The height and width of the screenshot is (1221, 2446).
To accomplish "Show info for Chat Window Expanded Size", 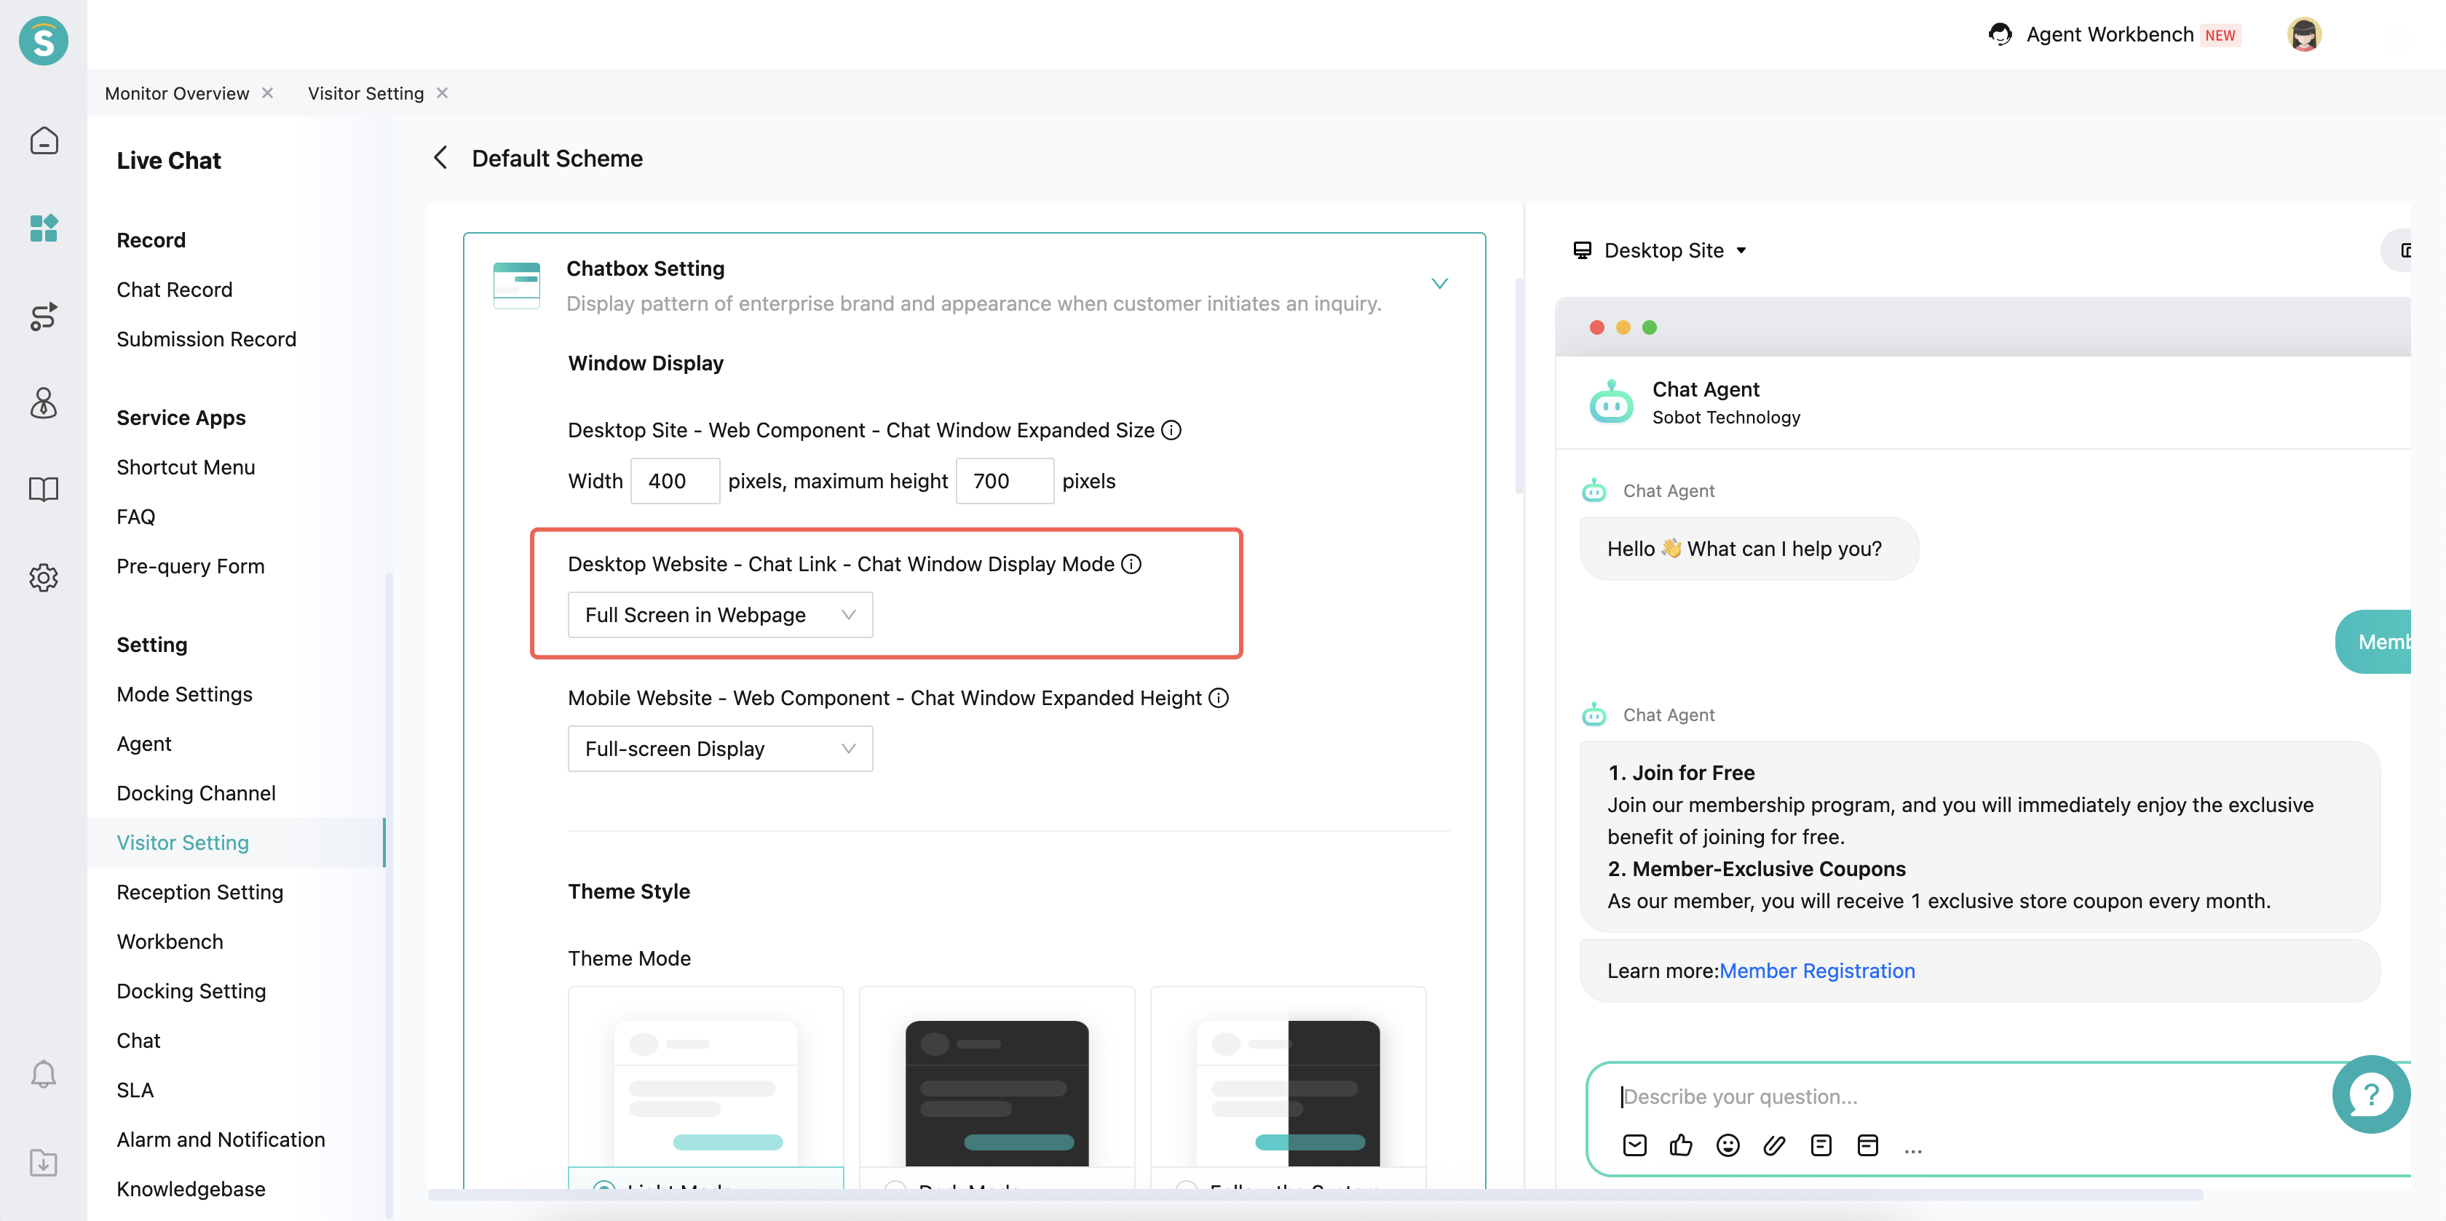I will coord(1172,430).
